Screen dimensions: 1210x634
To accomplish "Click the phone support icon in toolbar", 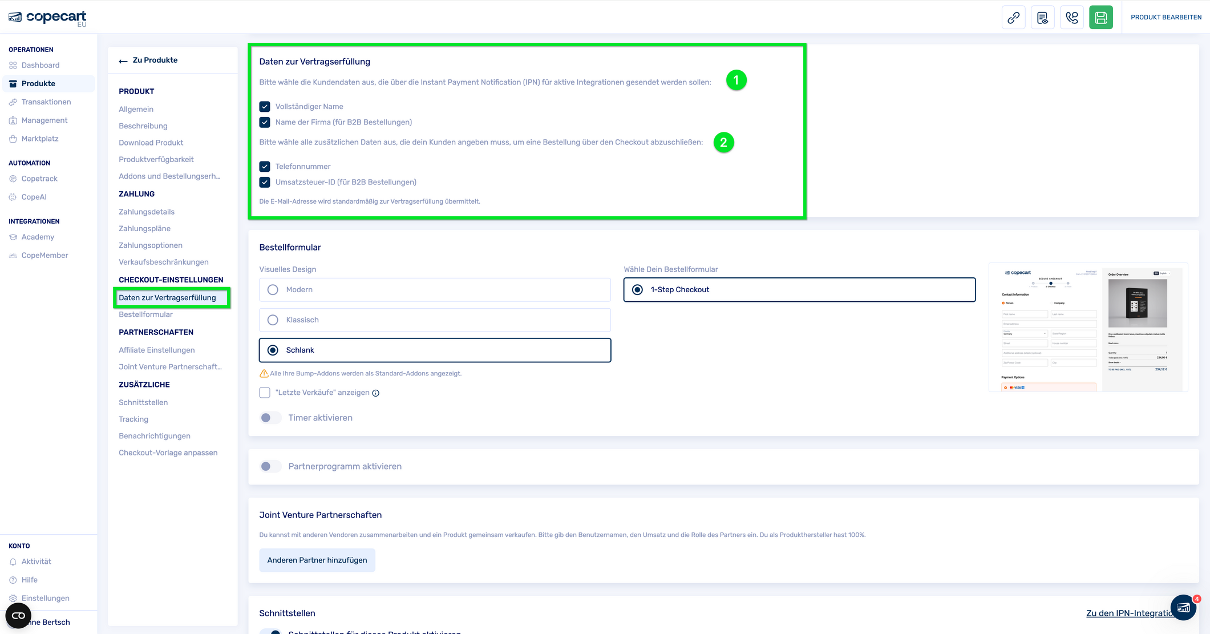I will click(x=1071, y=18).
